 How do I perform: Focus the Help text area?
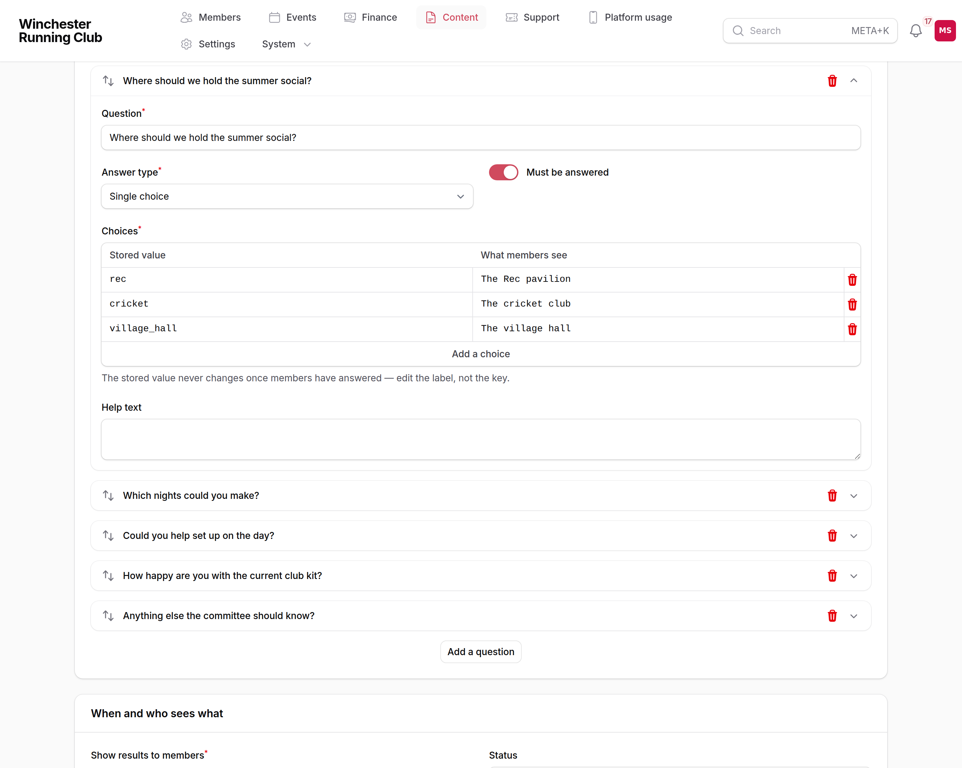click(x=481, y=439)
